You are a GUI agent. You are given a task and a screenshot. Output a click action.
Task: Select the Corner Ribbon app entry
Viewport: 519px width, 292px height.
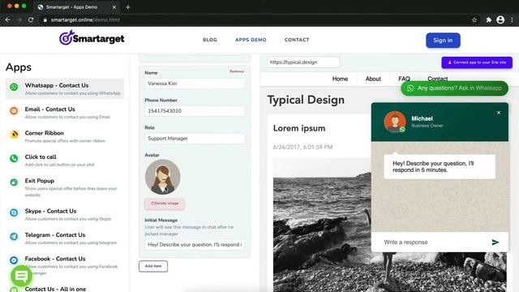tap(65, 136)
